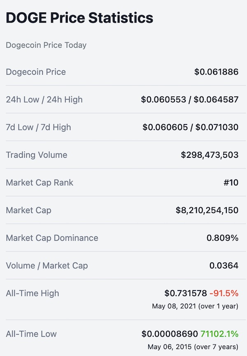The image size is (247, 356).
Task: Select the $0.060553 / $0.064587 range value
Action: tap(190, 99)
